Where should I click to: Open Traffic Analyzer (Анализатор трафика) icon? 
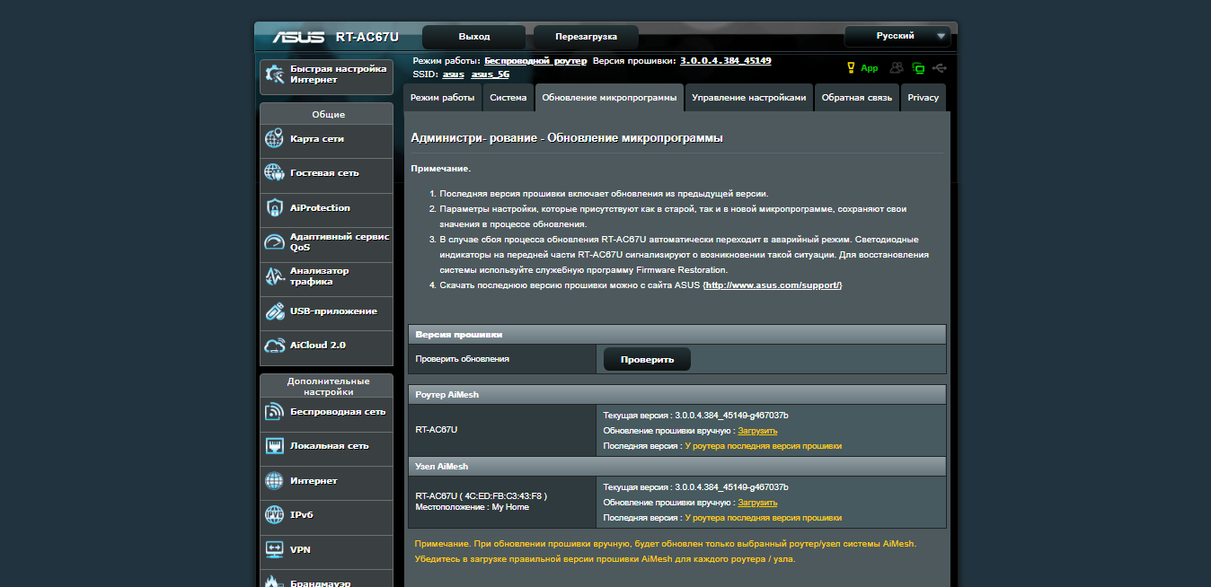pos(275,276)
